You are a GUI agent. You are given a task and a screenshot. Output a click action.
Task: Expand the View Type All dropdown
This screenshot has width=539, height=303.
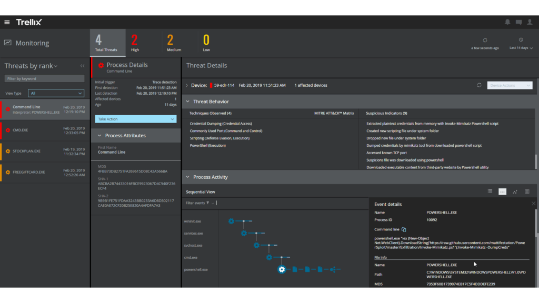[x=56, y=93]
